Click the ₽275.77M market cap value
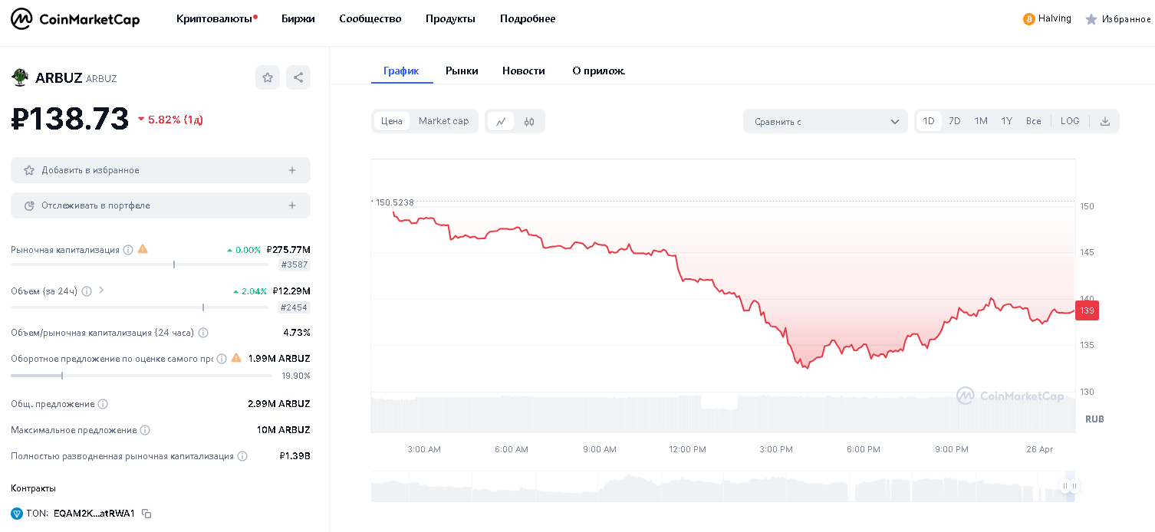 point(288,250)
